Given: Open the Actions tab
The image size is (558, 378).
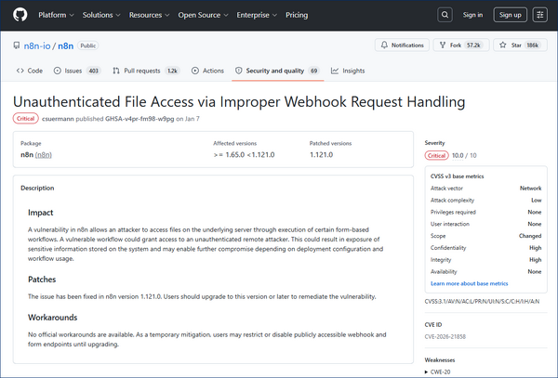Looking at the screenshot, I should tap(208, 71).
